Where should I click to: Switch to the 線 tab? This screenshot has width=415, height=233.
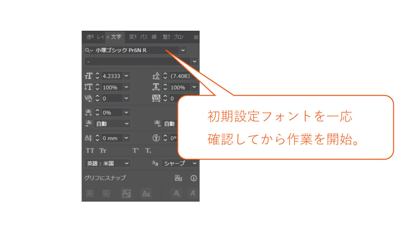(154, 37)
